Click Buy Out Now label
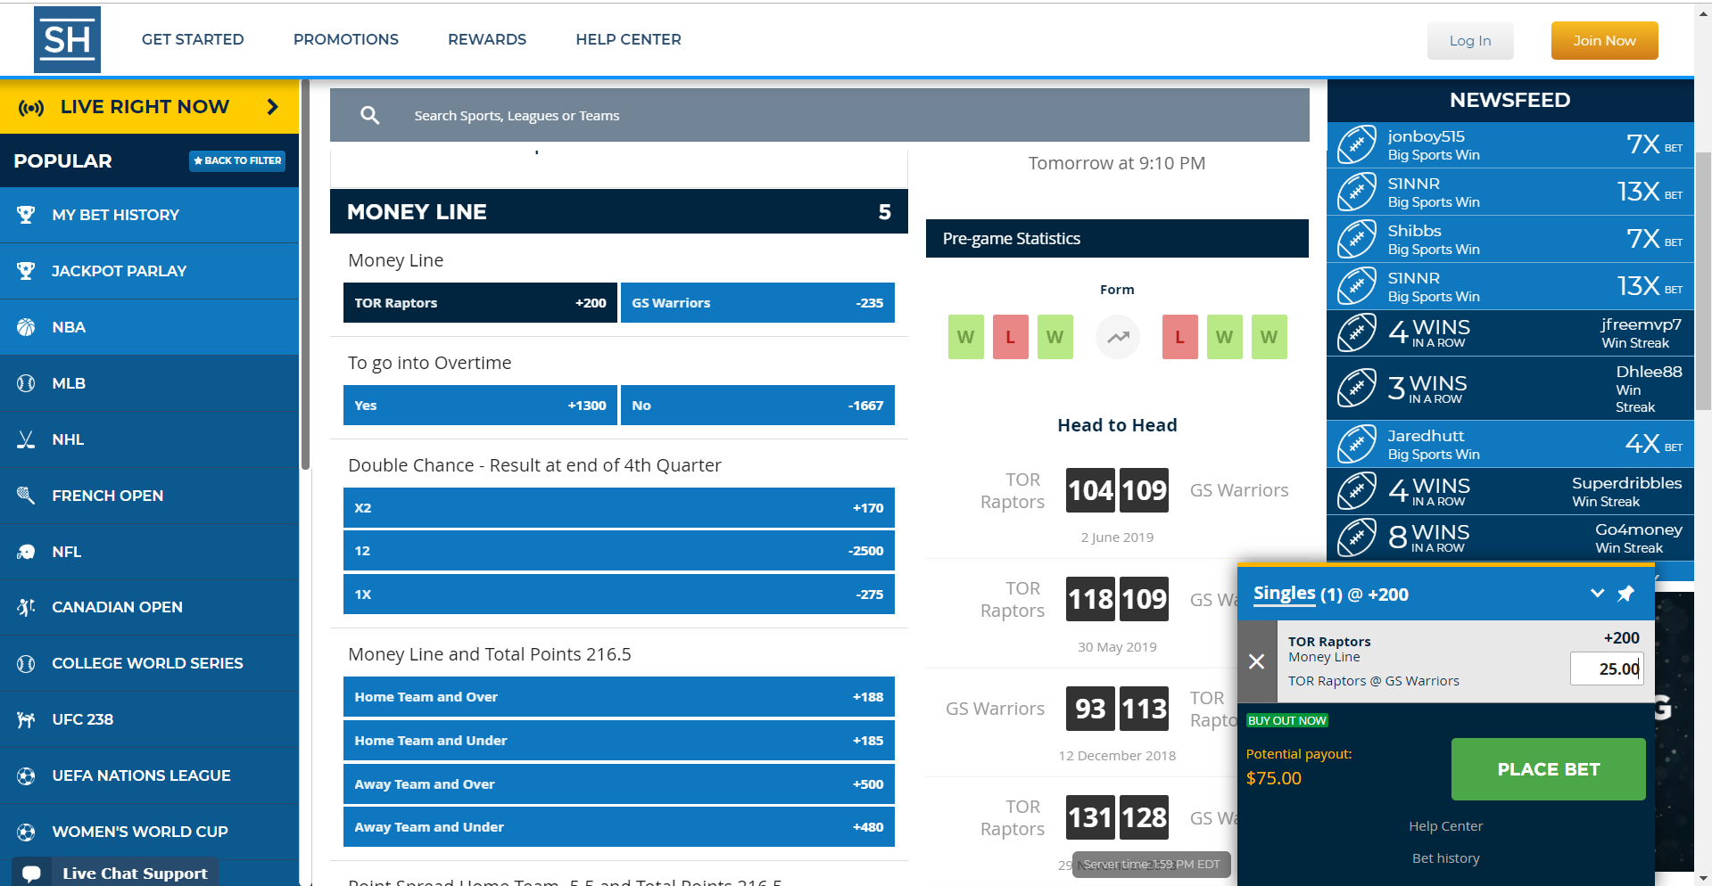Viewport: 1712px width, 886px height. pyautogui.click(x=1286, y=720)
